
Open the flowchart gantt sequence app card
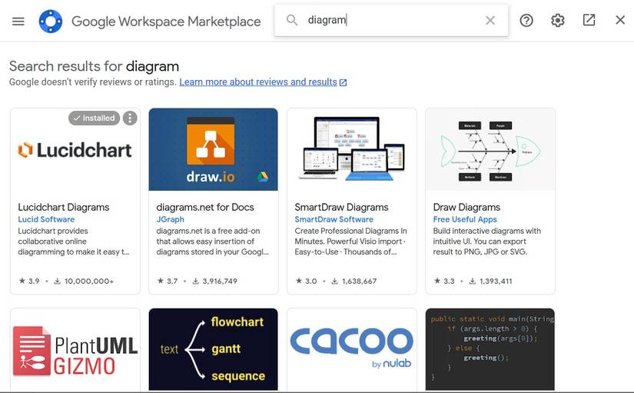click(x=213, y=350)
